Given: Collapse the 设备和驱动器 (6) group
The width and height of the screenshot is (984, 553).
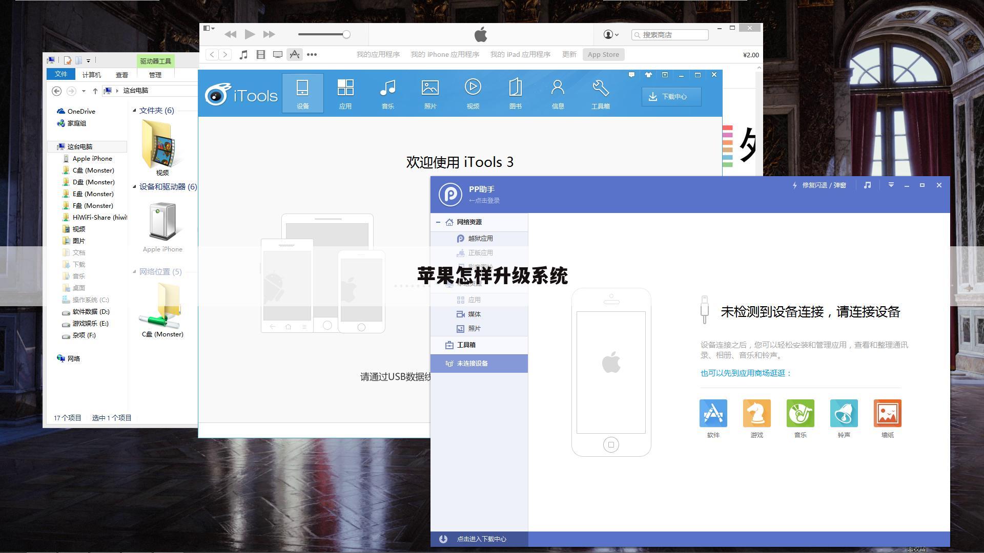Looking at the screenshot, I should (x=134, y=187).
